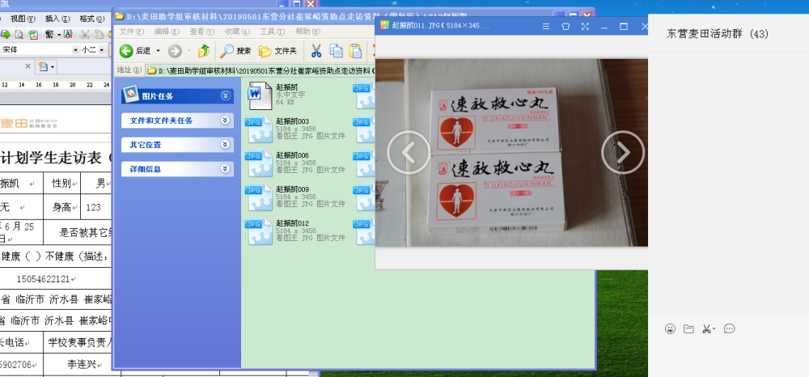The image size is (809, 377).
Task: Click the spell check icon in editor toolbar
Action: pos(69,35)
